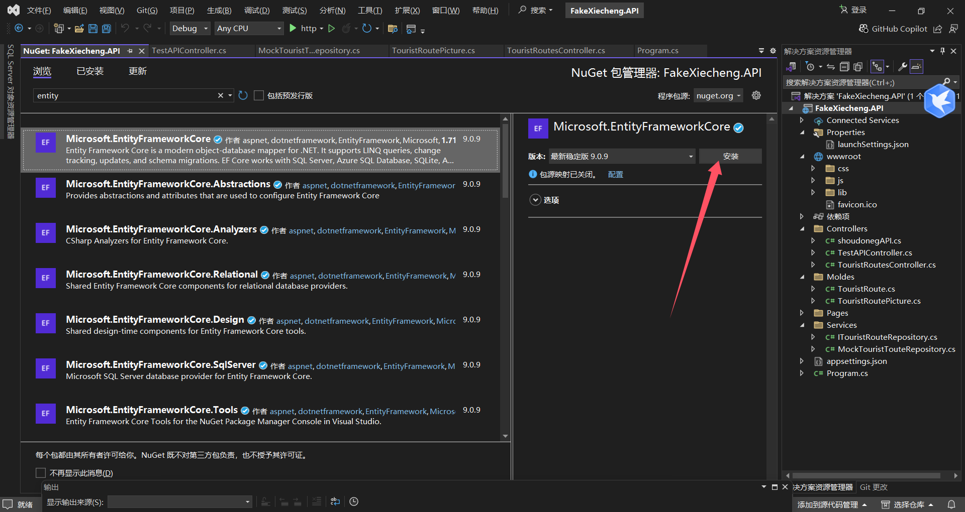Open the Git menu
Viewport: 965px width, 512px height.
[147, 11]
